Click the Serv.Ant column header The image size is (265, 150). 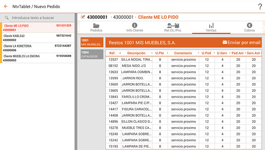point(253,53)
